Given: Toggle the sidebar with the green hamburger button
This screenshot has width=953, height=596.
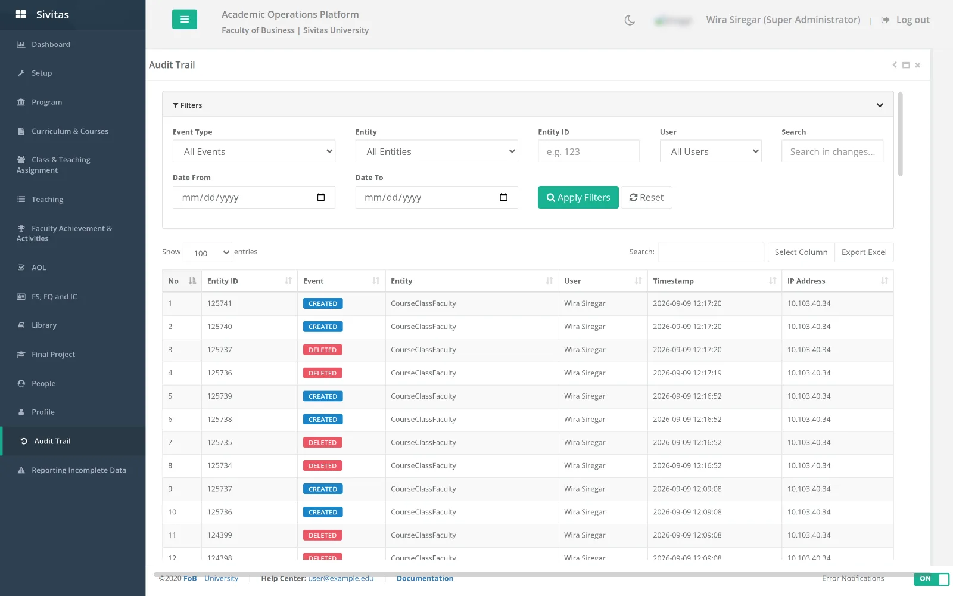Looking at the screenshot, I should click(x=185, y=19).
